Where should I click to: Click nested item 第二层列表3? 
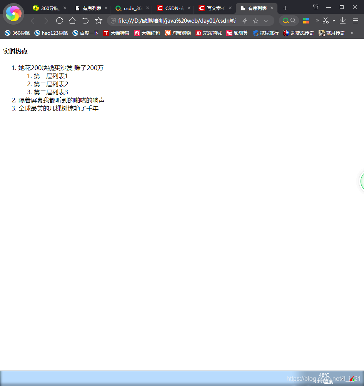51,92
